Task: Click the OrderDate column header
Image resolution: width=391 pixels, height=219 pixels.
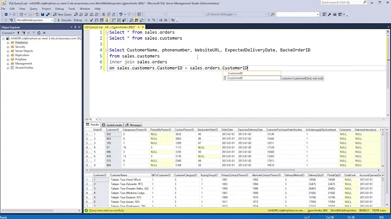Action: (227, 130)
